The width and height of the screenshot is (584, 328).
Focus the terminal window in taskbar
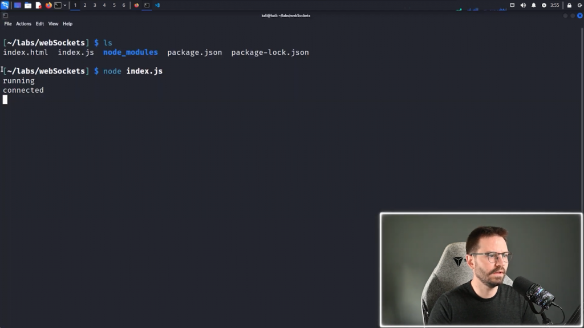coord(147,5)
